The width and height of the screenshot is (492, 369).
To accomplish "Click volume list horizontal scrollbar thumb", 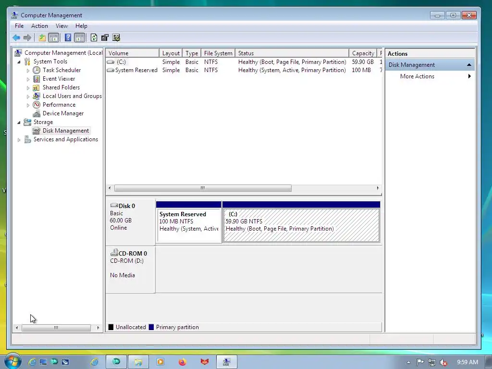I will [203, 188].
